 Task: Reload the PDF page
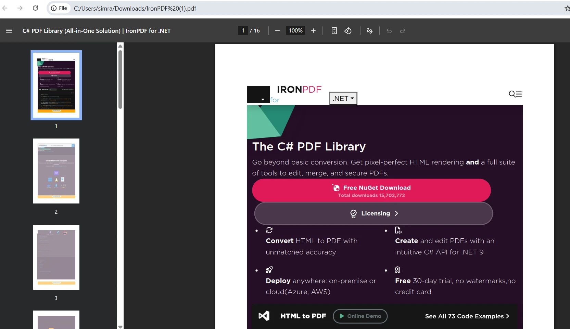[x=35, y=8]
